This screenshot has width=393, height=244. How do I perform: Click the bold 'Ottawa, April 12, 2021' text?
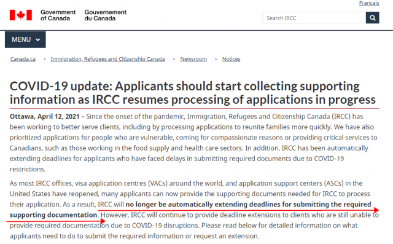[45, 116]
